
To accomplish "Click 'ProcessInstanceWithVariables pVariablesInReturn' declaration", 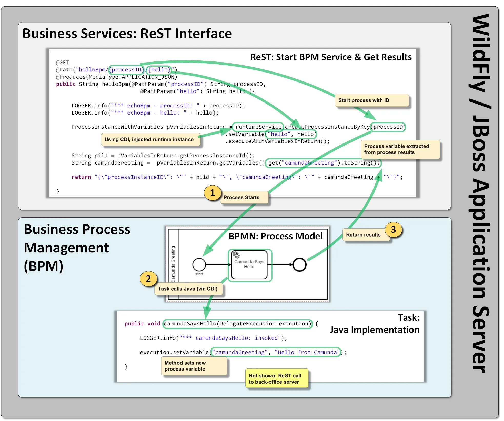I will [x=148, y=127].
